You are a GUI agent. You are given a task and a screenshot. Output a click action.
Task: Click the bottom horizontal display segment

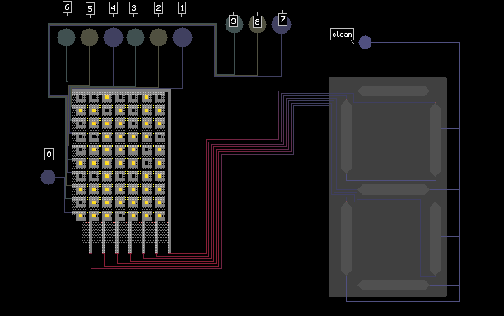point(394,286)
